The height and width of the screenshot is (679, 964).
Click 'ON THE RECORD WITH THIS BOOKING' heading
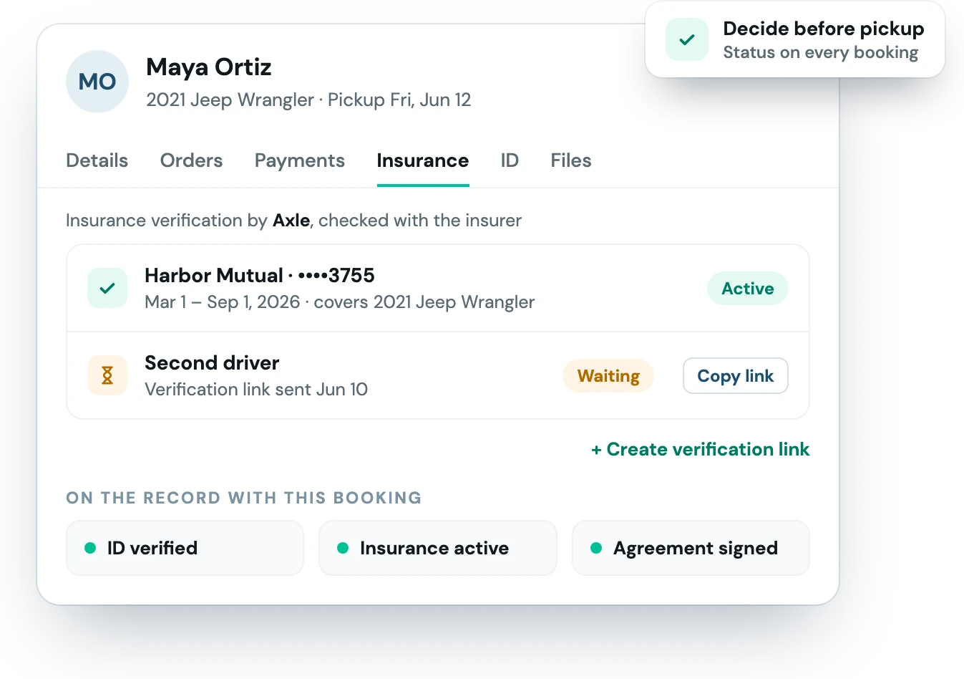pos(244,498)
